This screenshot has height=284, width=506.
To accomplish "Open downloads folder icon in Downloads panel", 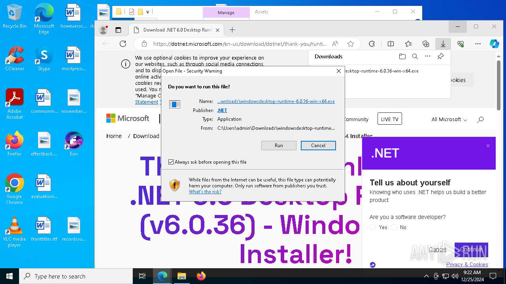I will pos(402,56).
